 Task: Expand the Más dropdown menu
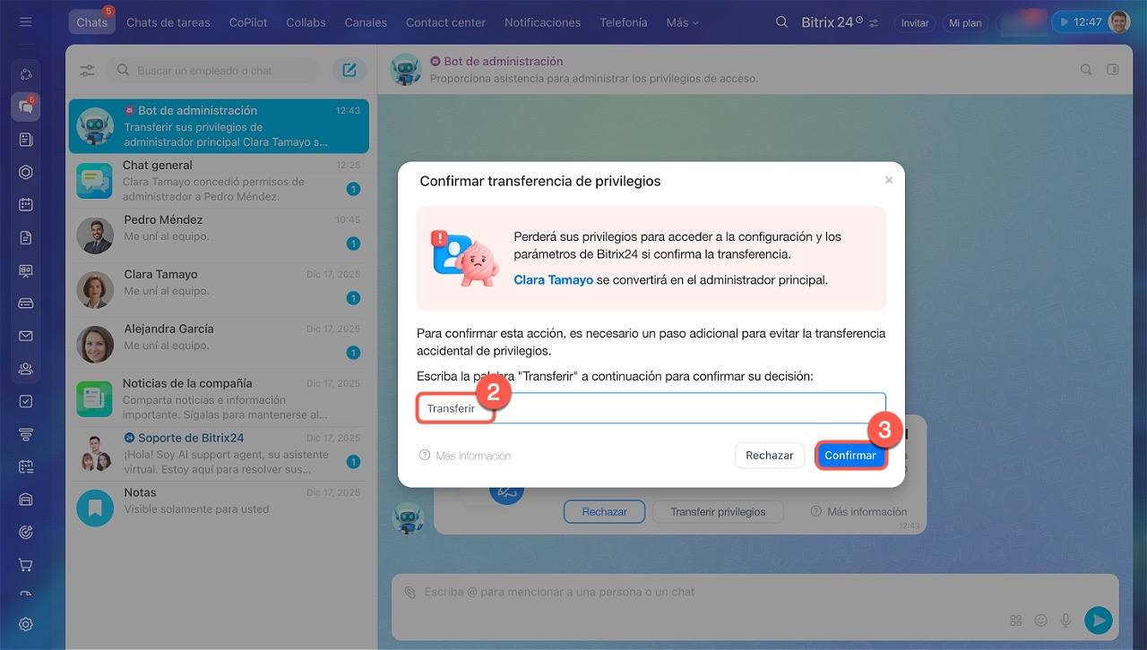[683, 22]
